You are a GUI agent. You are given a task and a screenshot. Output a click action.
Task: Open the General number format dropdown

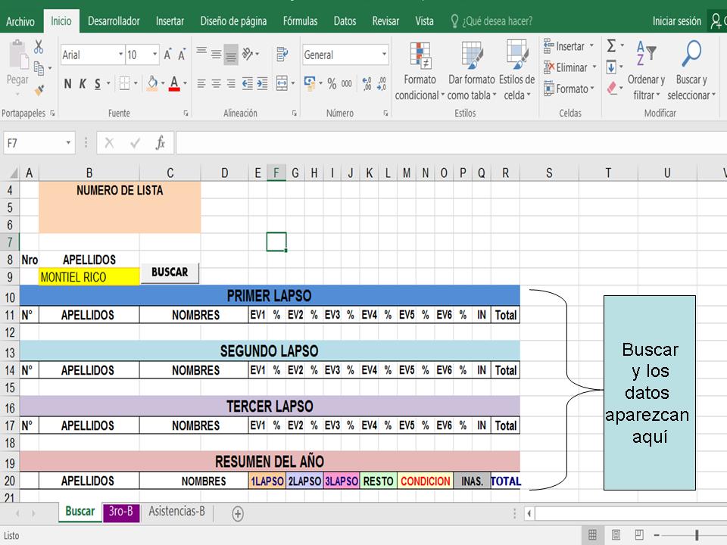click(x=384, y=54)
